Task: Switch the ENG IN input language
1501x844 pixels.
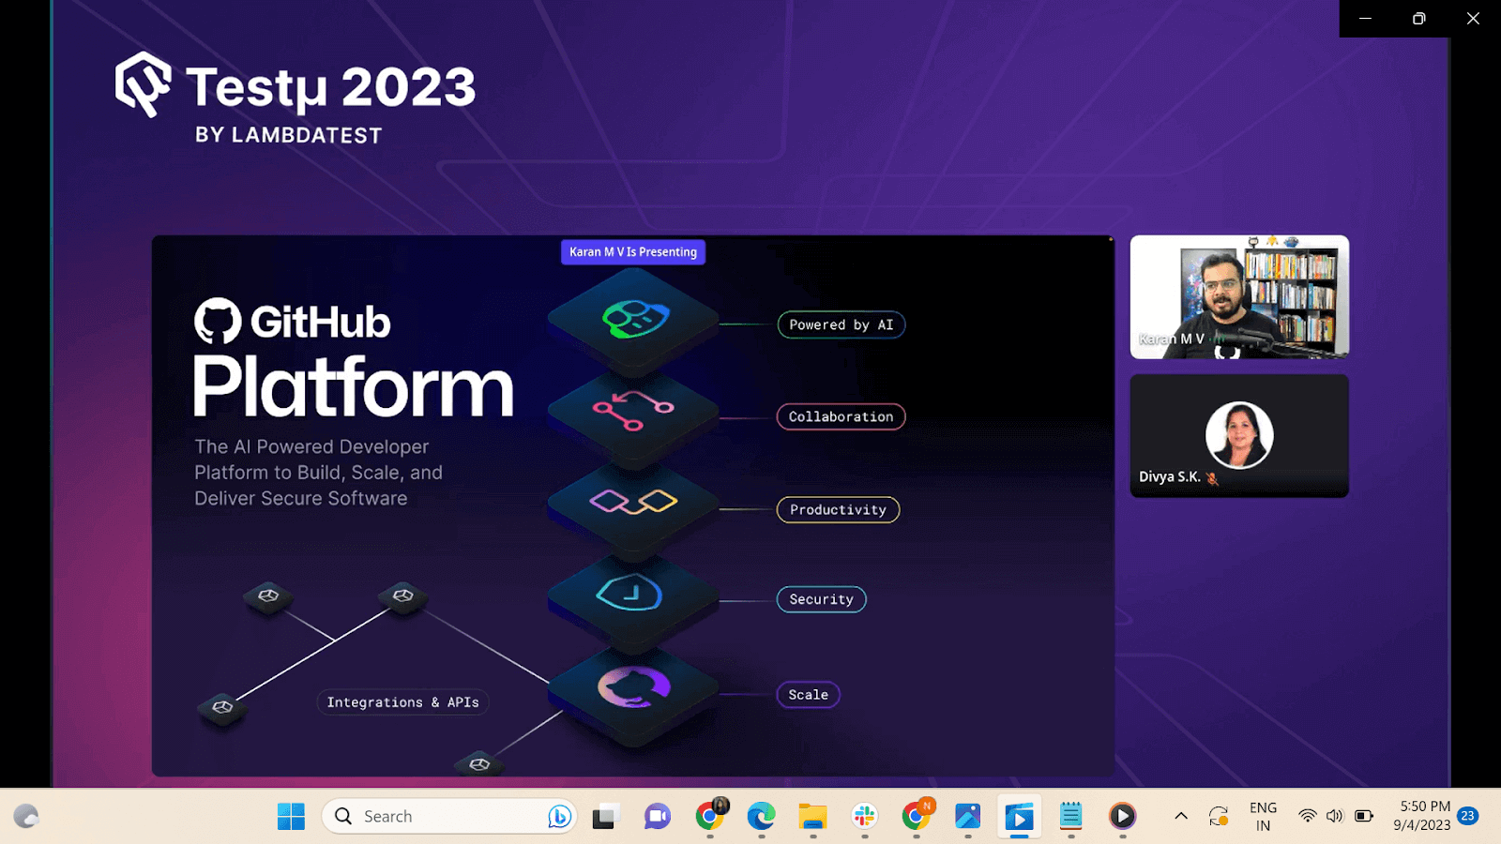Action: click(x=1263, y=816)
